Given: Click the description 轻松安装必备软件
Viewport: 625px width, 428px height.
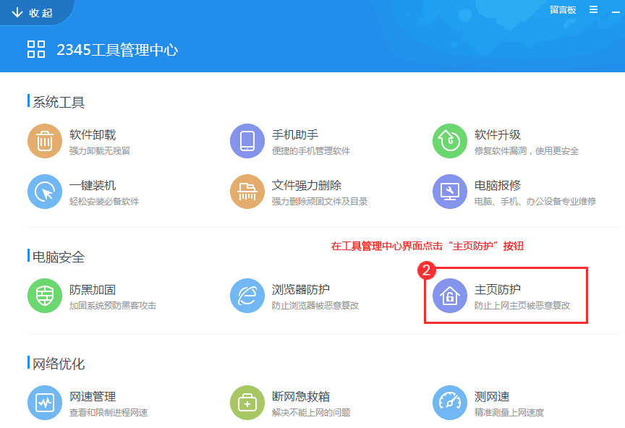Looking at the screenshot, I should pos(104,201).
